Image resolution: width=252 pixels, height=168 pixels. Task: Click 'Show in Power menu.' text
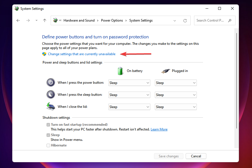coord(67,140)
